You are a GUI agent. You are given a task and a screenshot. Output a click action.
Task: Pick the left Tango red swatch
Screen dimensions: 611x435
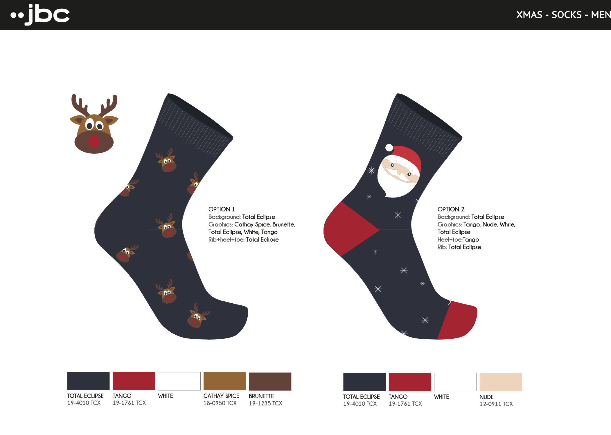tap(134, 381)
